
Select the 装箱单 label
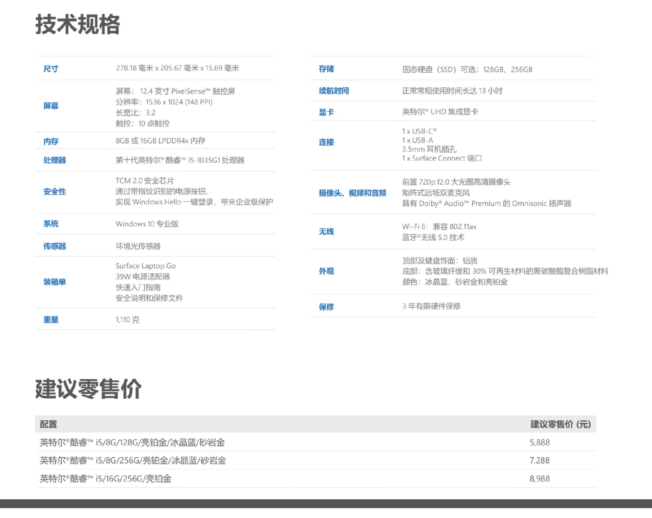tap(55, 282)
